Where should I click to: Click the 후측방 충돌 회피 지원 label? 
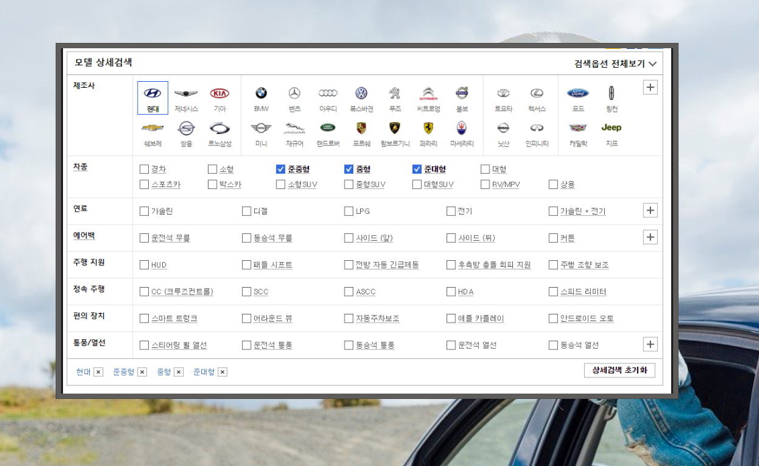(x=494, y=265)
